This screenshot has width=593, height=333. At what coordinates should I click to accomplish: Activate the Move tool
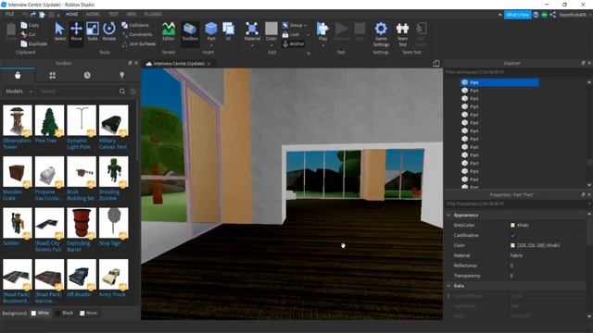[x=76, y=31]
